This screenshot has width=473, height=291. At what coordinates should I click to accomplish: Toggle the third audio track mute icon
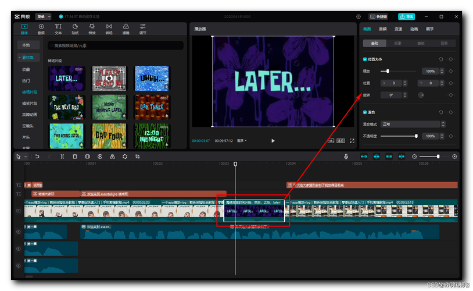coord(19,265)
